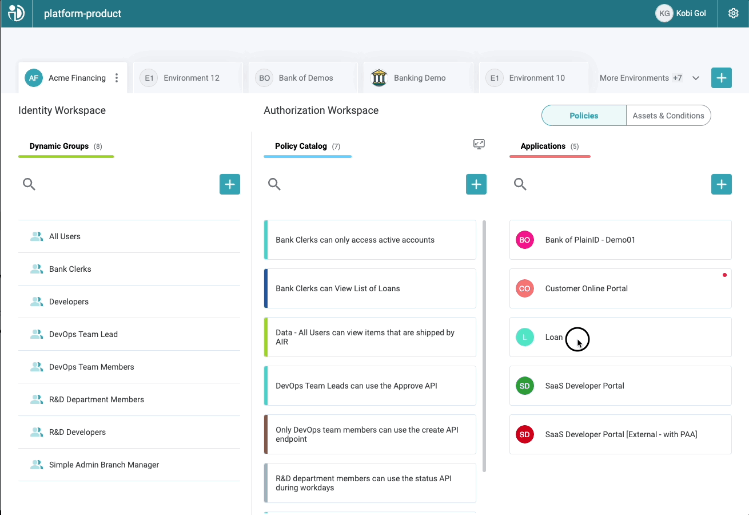Screen dimensions: 749x515
Task: Open the settings gear icon
Action: tap(734, 13)
